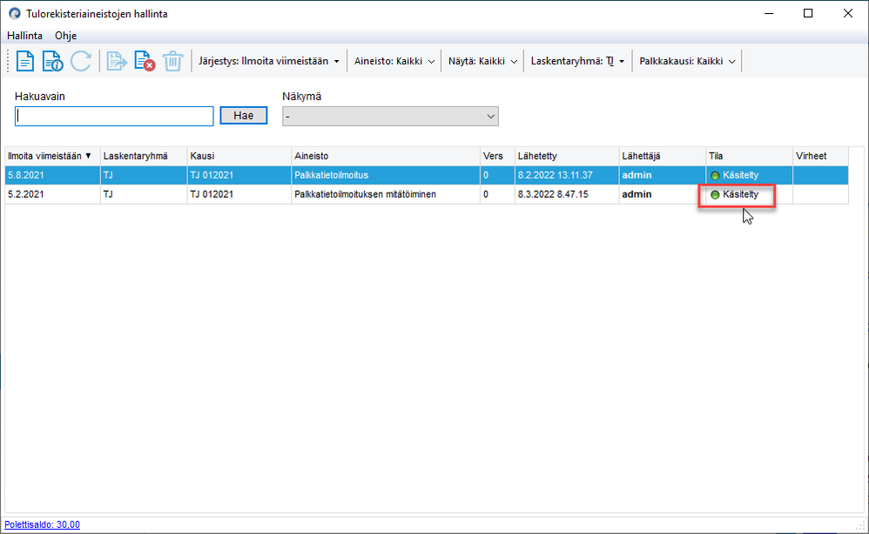
Task: Open the Laskentaryhmä: TJ dropdown
Action: (x=577, y=61)
